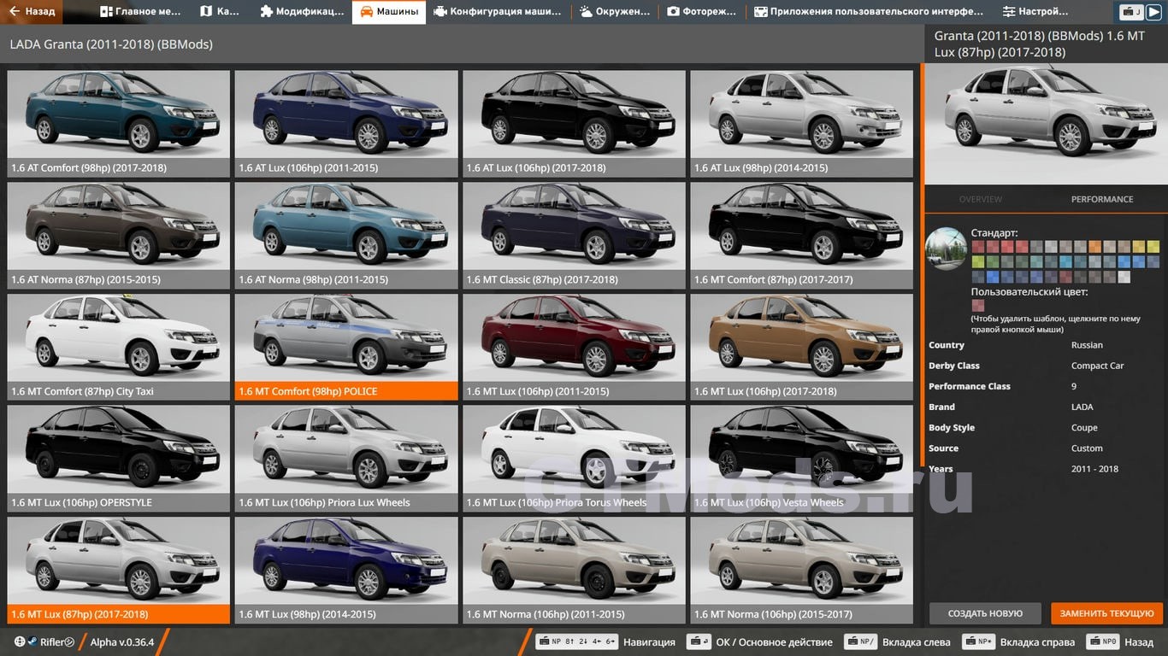
Task: Go back with the Назад arrow button
Action: [32, 12]
